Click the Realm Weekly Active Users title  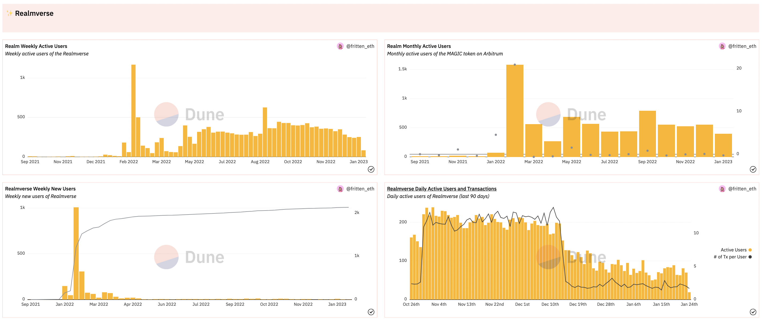pos(36,46)
